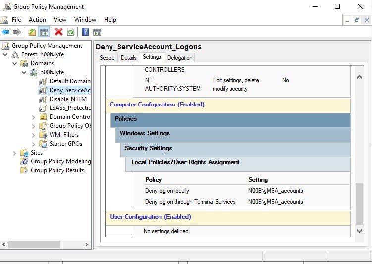Open the File menu
372x264 pixels.
pyautogui.click(x=16, y=20)
